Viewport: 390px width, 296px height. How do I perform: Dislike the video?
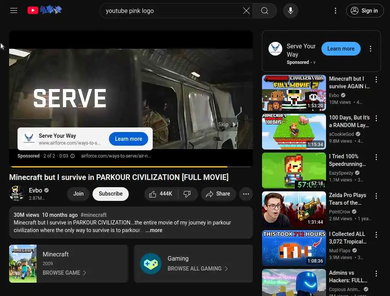click(x=187, y=194)
